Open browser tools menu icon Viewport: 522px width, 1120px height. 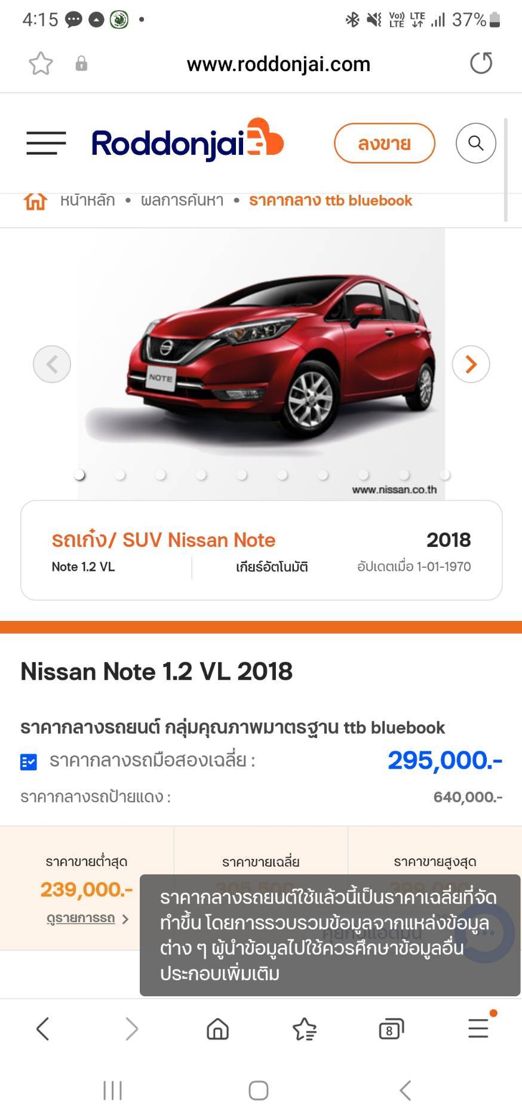tap(478, 1028)
